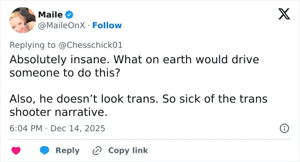Viewport: 300px width, 162px height.
Task: Like the post with the pink heart
Action: coord(16,150)
